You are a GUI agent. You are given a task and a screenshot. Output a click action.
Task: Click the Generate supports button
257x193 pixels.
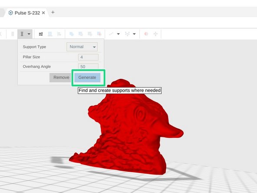pos(87,77)
